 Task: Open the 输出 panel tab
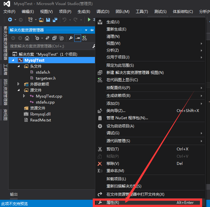click(14, 194)
